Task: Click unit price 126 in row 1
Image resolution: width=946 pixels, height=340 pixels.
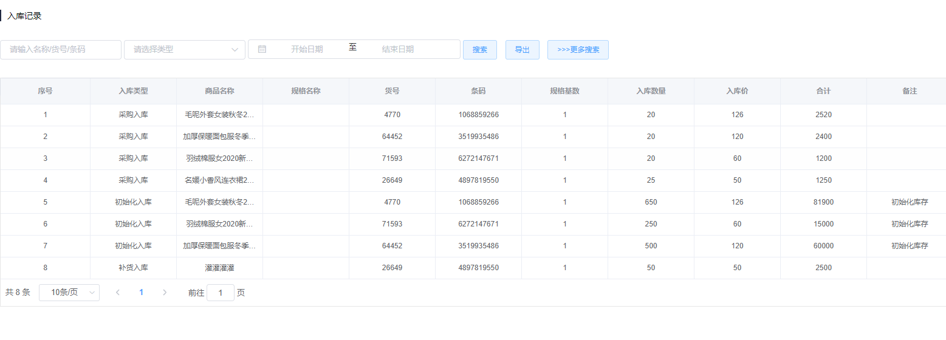Action: [738, 115]
